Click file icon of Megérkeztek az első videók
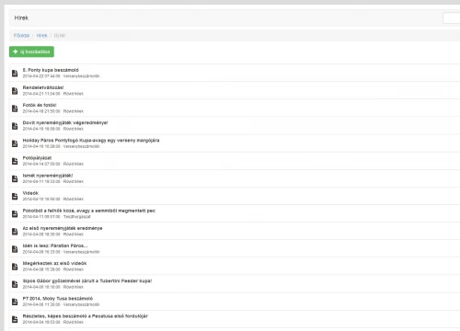 click(15, 267)
